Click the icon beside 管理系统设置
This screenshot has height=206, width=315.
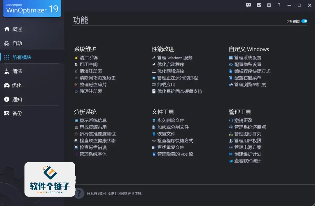point(231,58)
